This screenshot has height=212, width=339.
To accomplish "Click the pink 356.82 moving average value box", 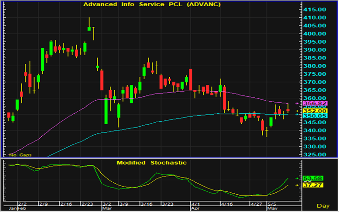I will coord(315,104).
